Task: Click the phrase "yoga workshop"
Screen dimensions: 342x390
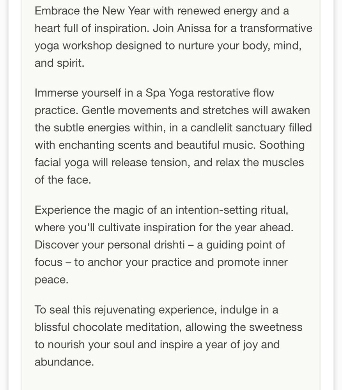Action: click(x=73, y=46)
